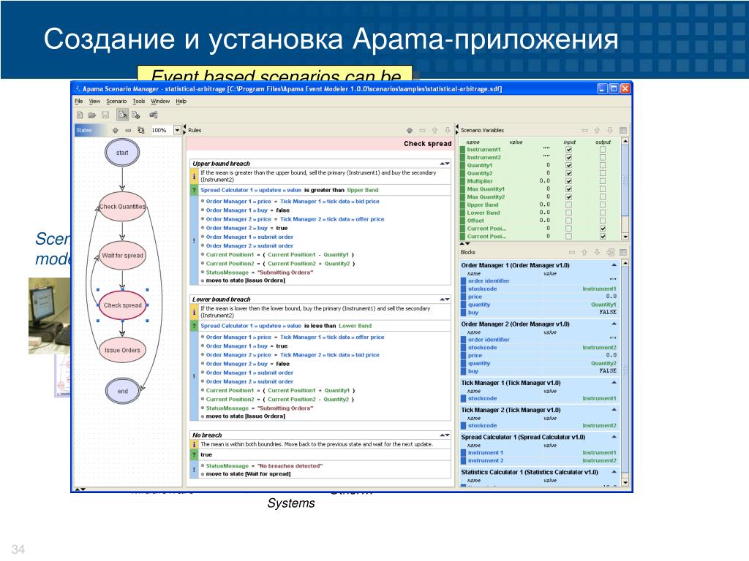Check the input checkbox for Upper Band

[x=568, y=205]
